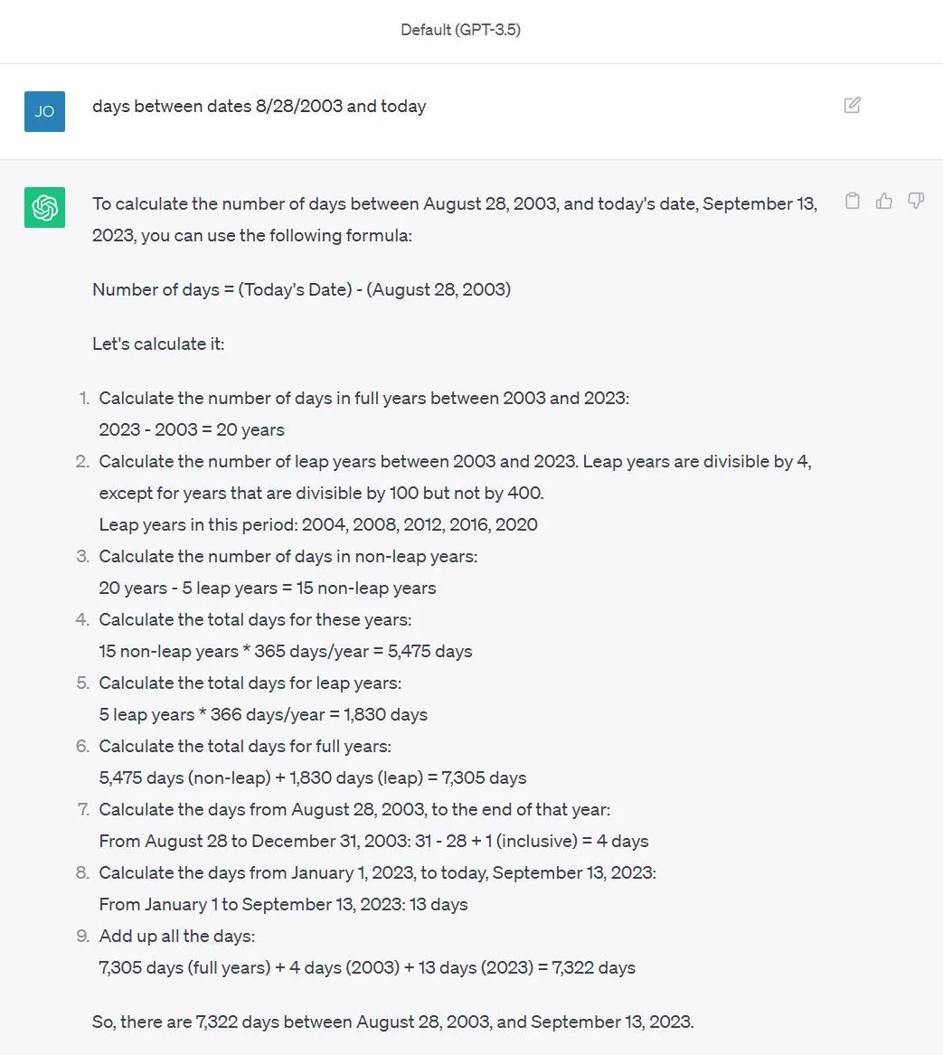Image resolution: width=943 pixels, height=1055 pixels.
Task: Click the JO user avatar
Action: (x=44, y=112)
